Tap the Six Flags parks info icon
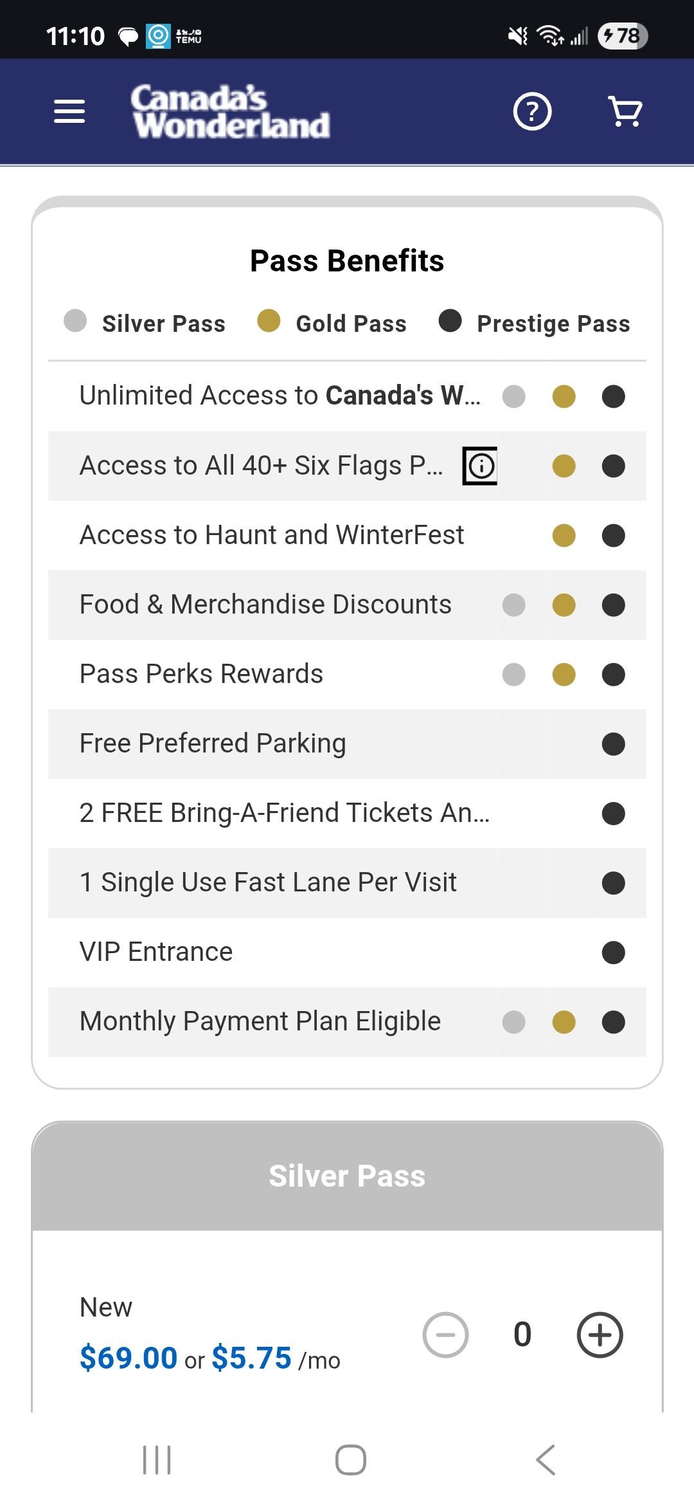Screen dimensions: 694x1505 point(480,466)
